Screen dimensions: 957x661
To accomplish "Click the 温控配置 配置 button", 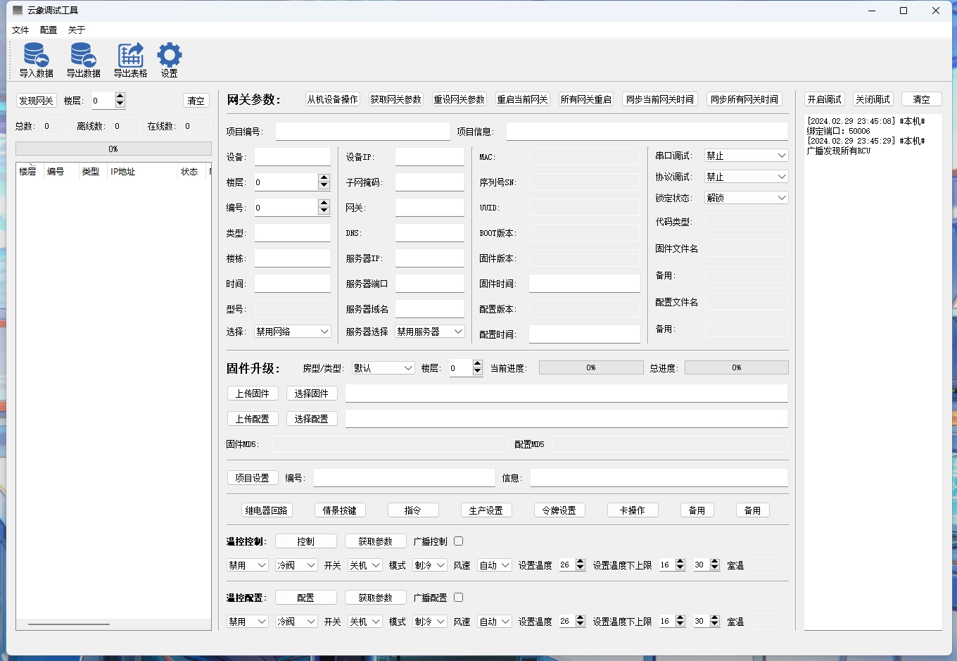I will tap(306, 598).
